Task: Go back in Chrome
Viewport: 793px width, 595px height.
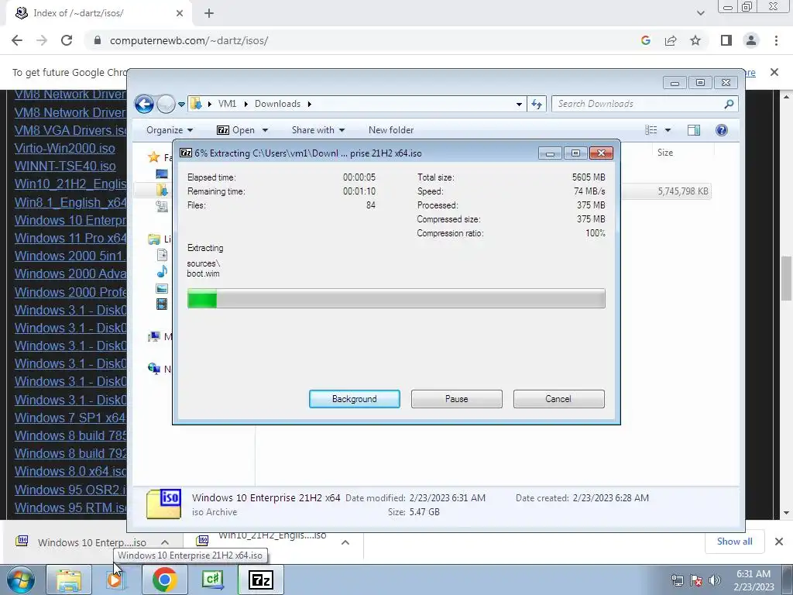Action: point(17,40)
